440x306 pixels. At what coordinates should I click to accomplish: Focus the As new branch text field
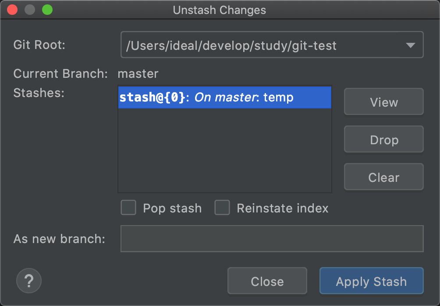coord(272,239)
